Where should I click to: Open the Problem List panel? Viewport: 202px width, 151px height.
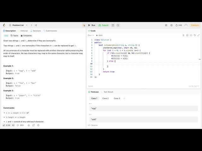point(16,25)
